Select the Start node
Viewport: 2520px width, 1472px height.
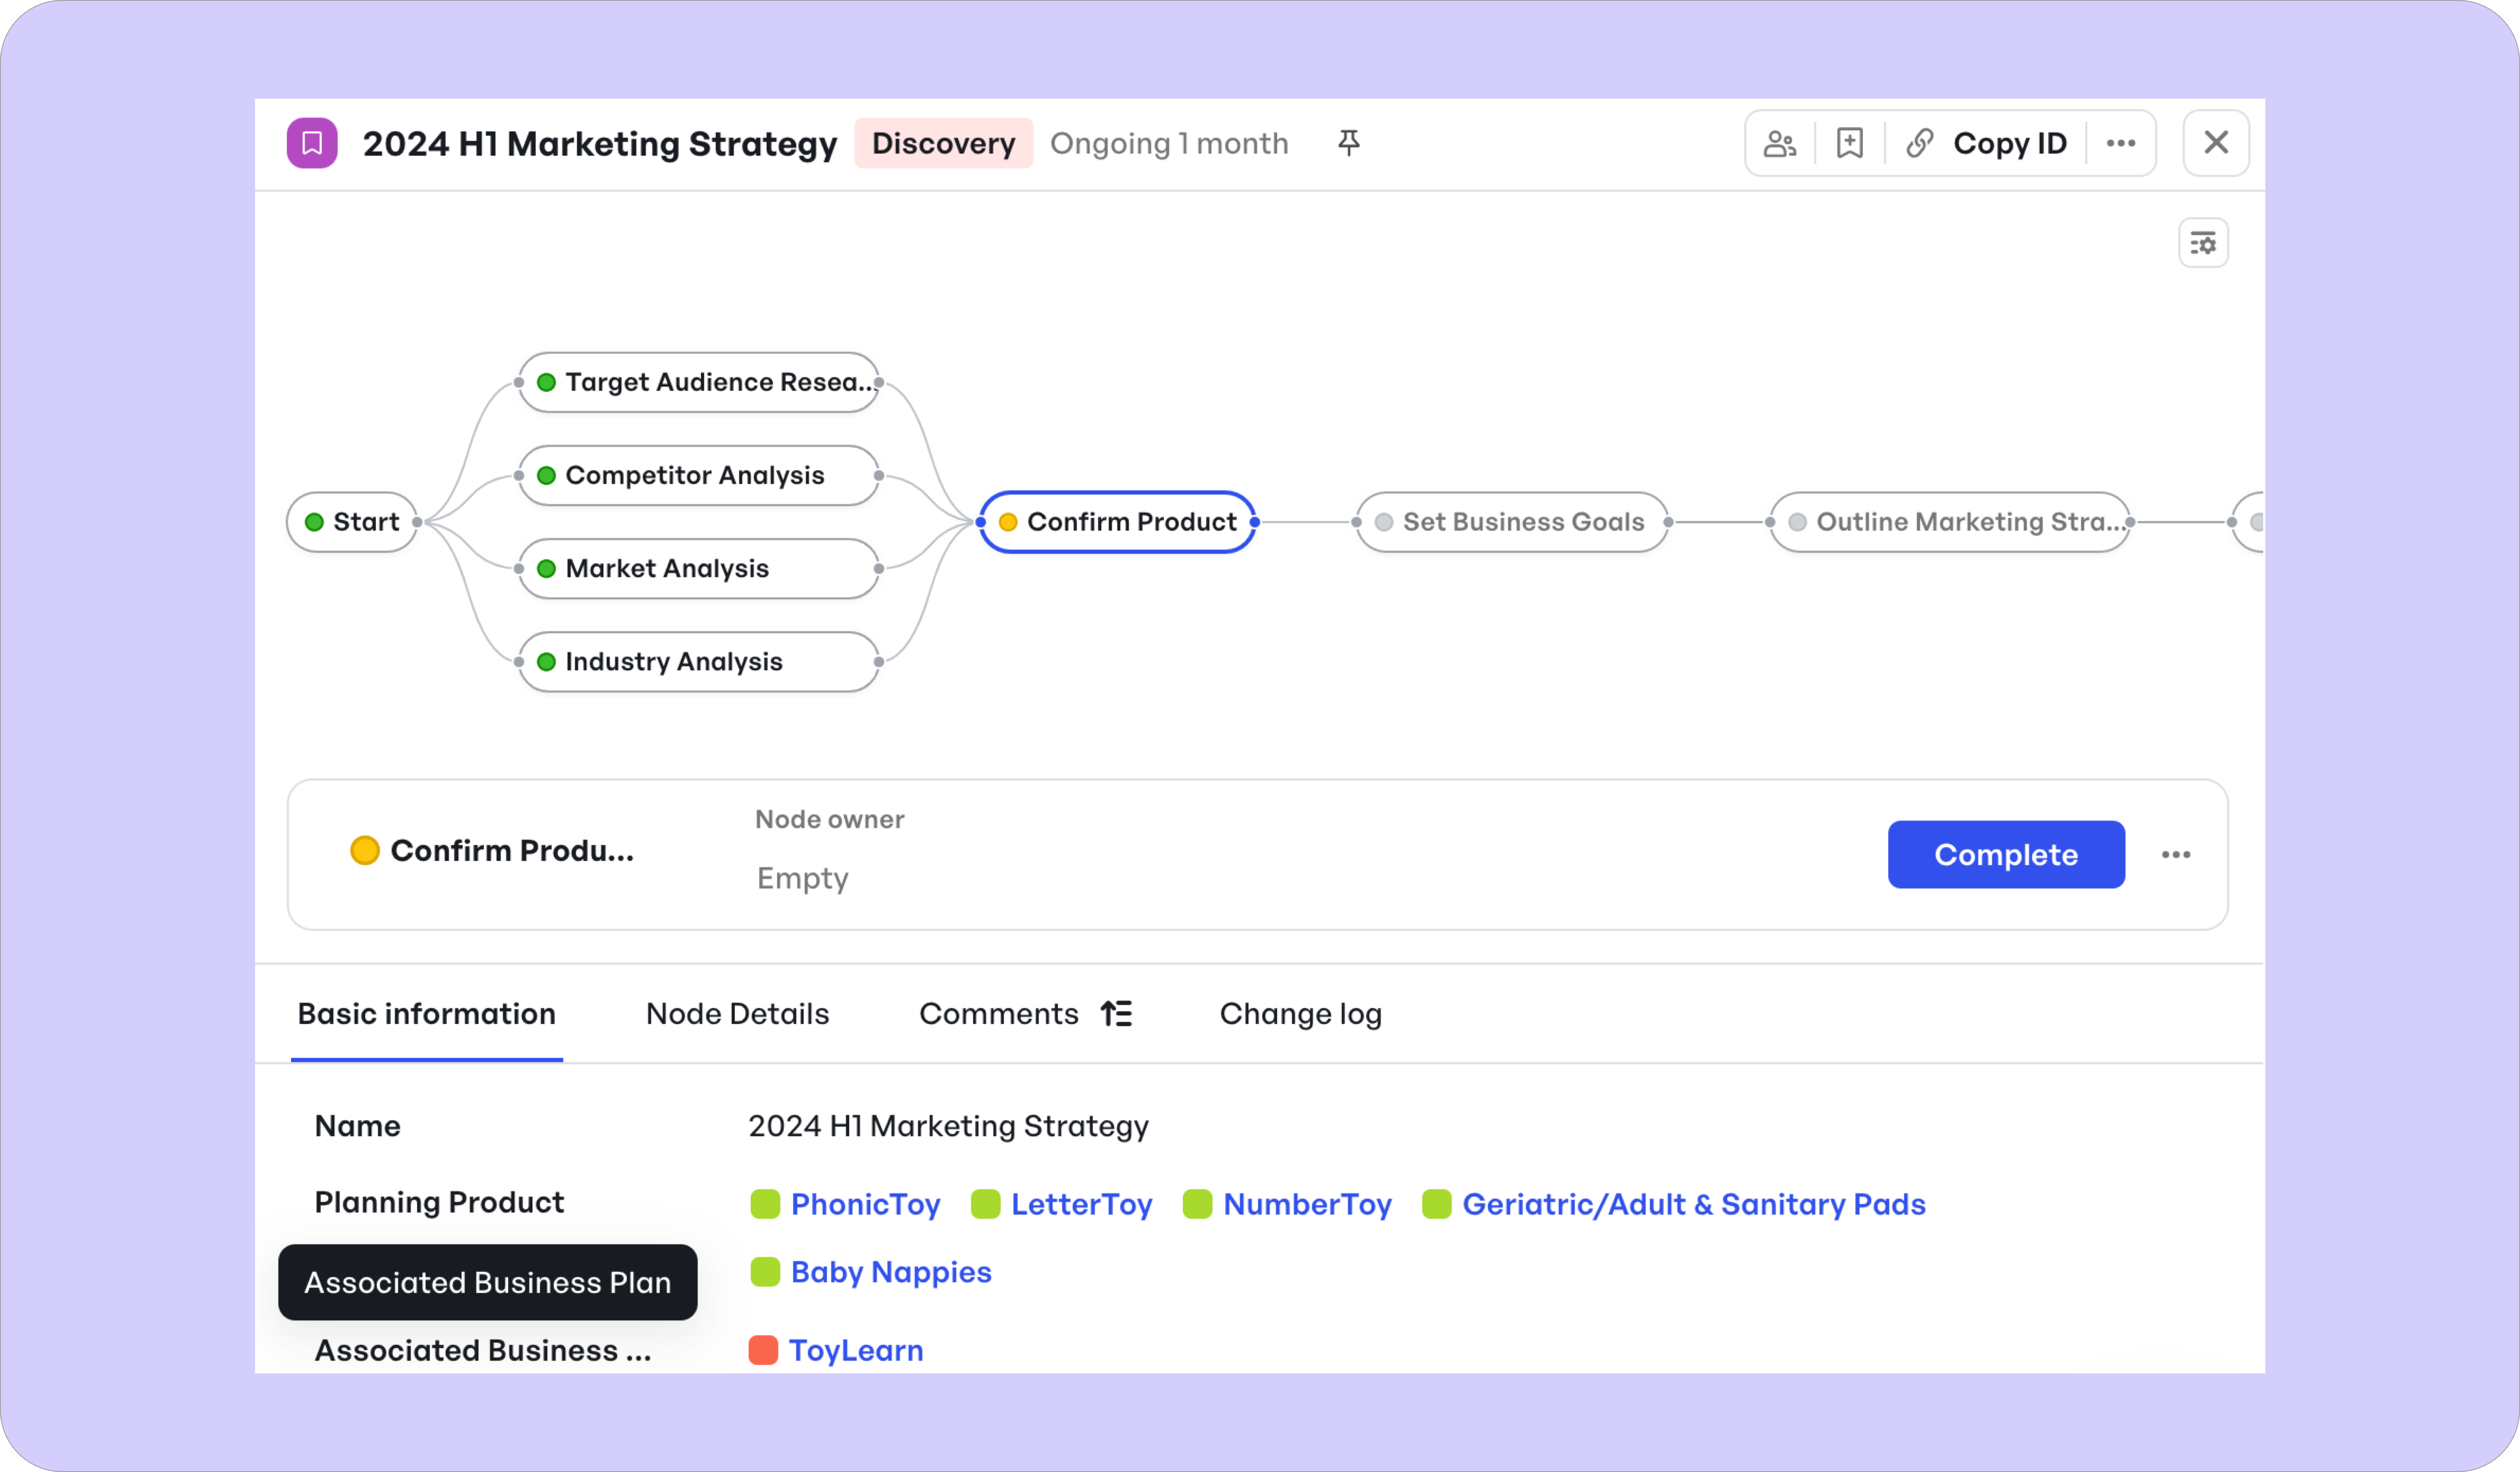point(352,522)
